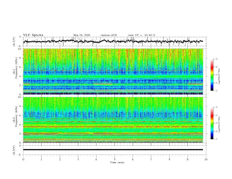Viewport: 232px width, 179px height.
Task: Click the '6' kHz tick on ch.2 axis
Action: tap(21, 116)
